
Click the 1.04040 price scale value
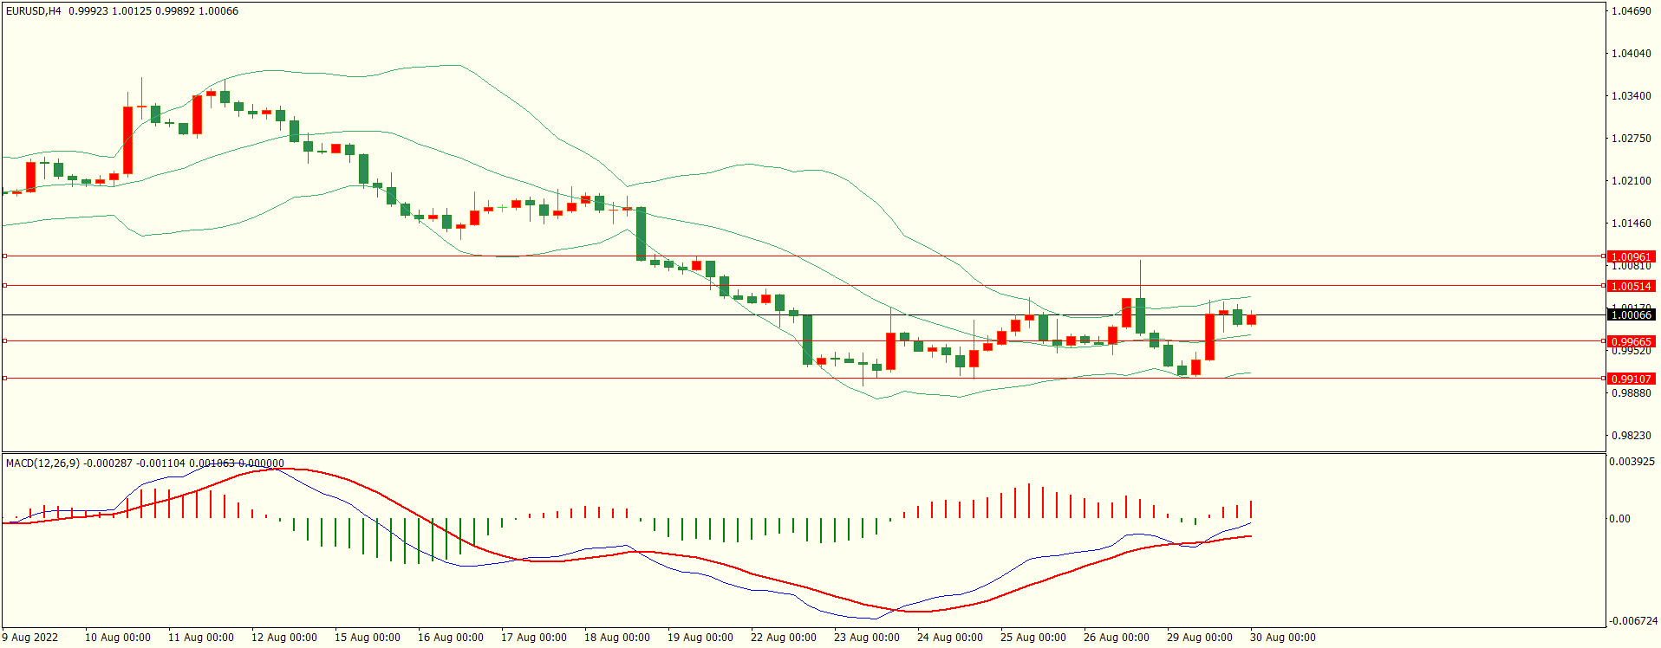[x=1631, y=54]
